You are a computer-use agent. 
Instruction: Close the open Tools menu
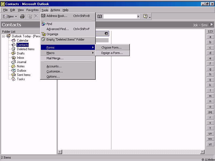[x=45, y=10]
